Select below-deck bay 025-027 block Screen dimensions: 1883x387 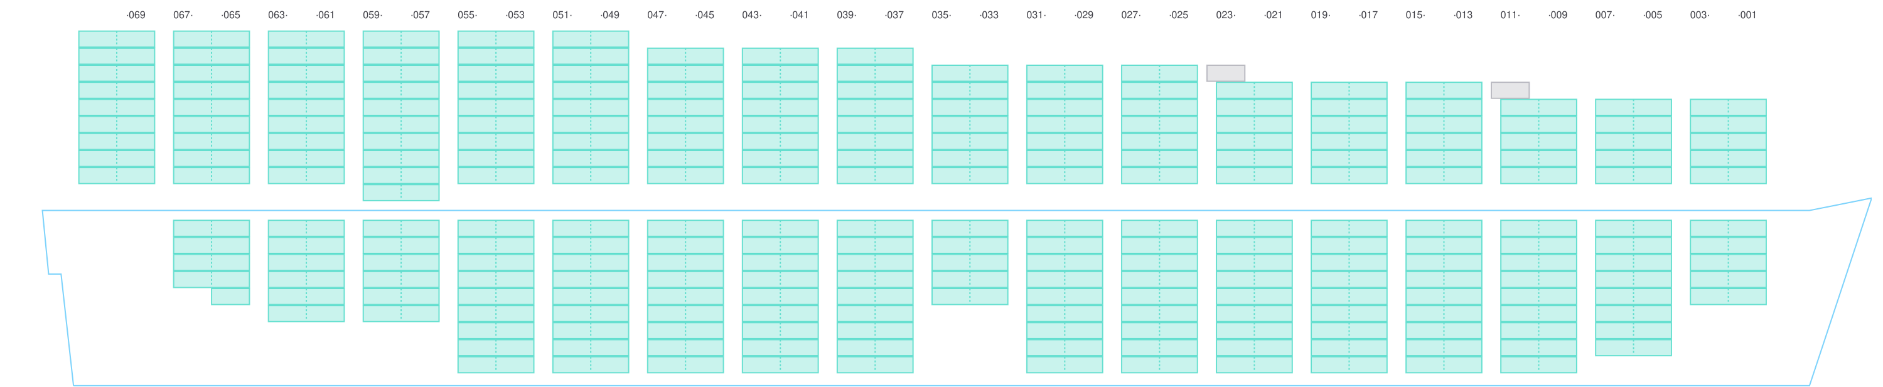click(x=1159, y=295)
